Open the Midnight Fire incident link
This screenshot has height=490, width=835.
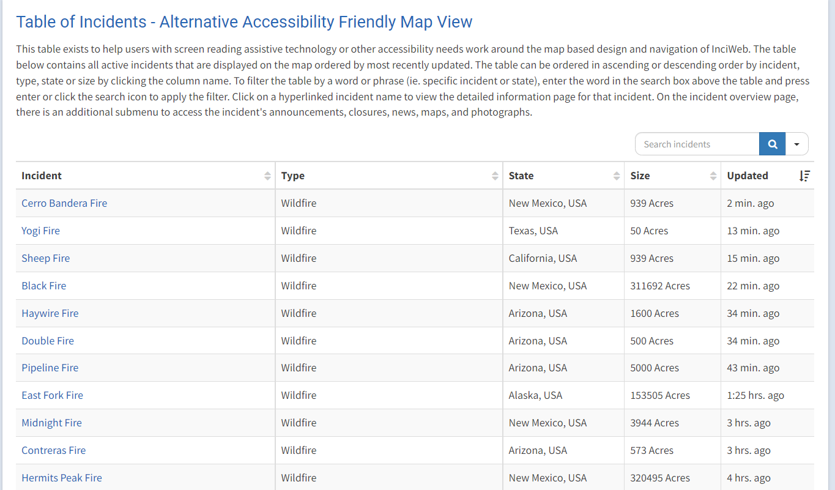(x=51, y=423)
